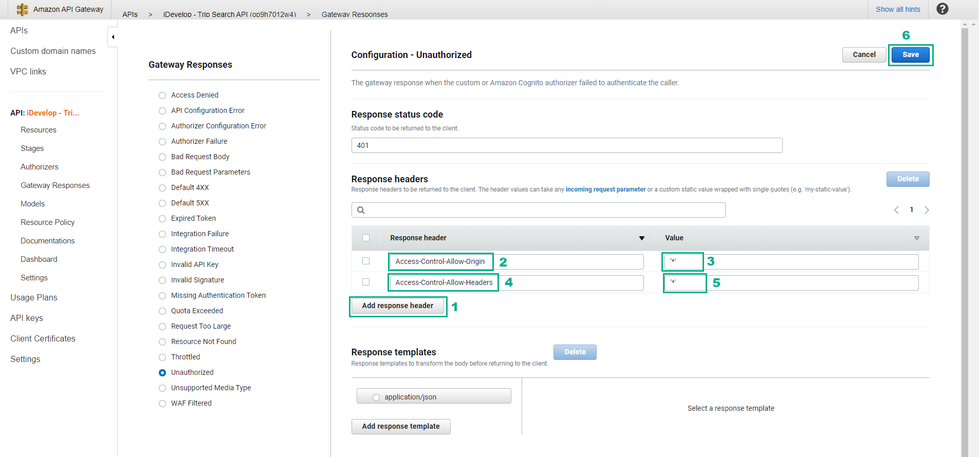Select the Authorizer Failure response
Viewport: 979px width, 457px height.
click(x=162, y=142)
